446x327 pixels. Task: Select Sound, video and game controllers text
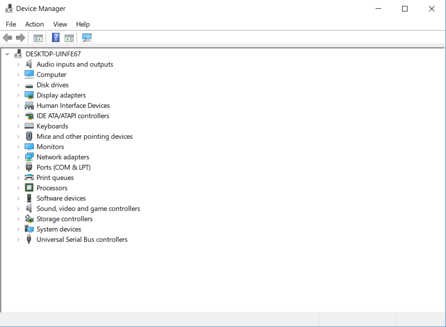point(88,208)
